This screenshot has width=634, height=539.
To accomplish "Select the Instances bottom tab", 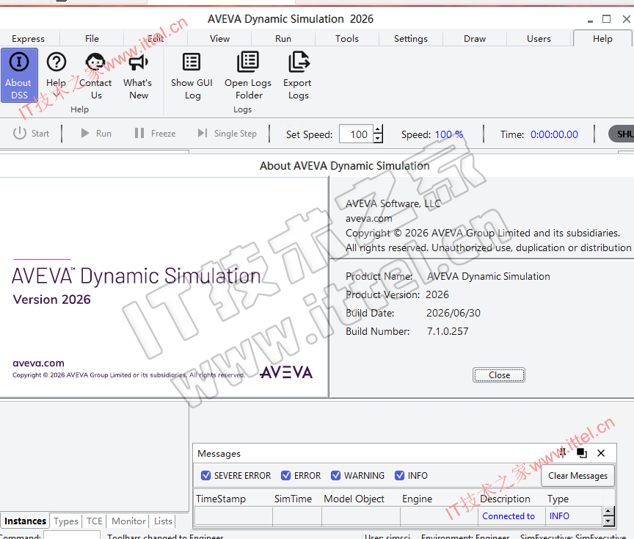I will [x=25, y=521].
